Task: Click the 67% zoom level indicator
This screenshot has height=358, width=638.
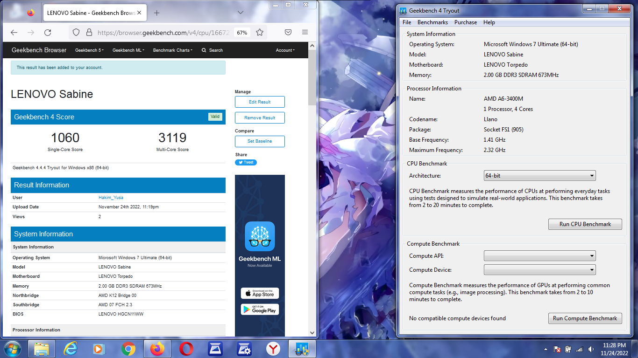Action: tap(242, 33)
